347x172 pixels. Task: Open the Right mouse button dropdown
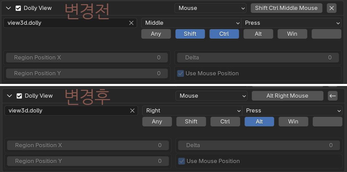192,111
